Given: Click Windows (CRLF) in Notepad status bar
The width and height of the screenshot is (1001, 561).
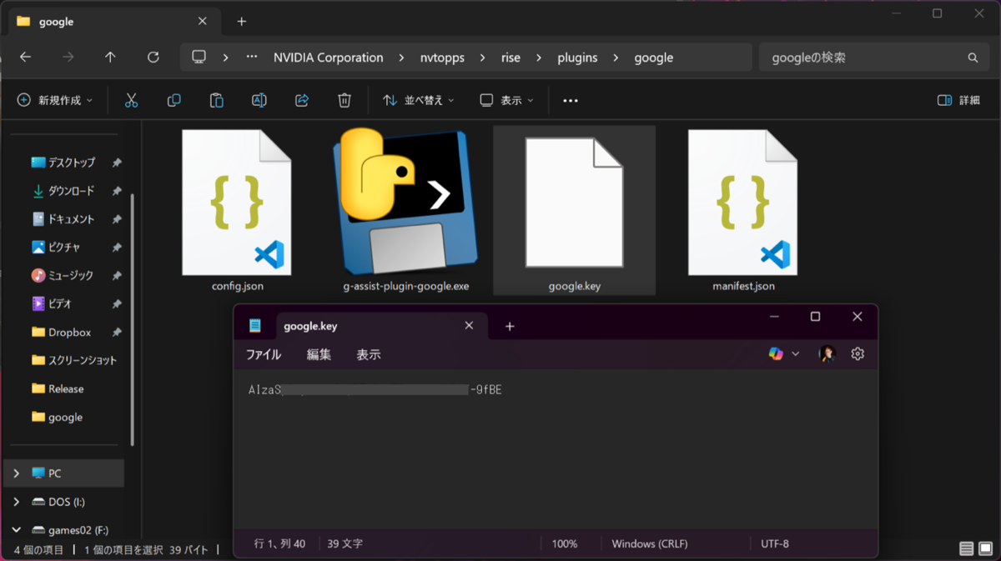Looking at the screenshot, I should click(650, 543).
